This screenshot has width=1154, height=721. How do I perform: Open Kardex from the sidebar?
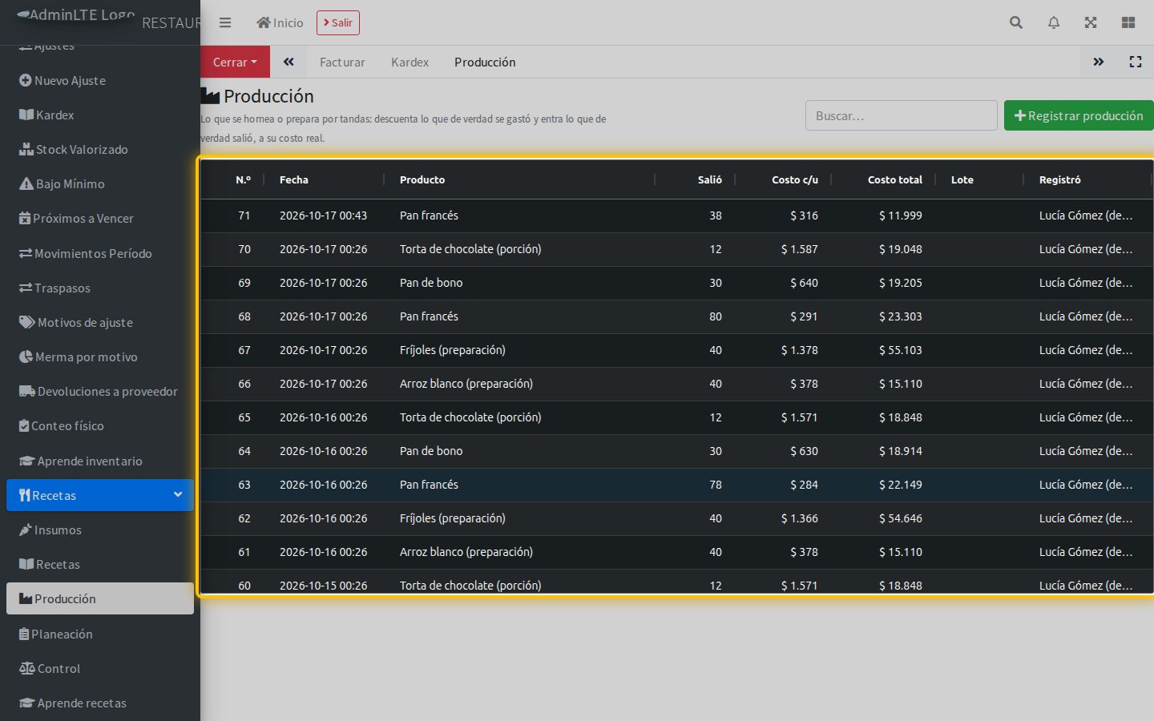pos(100,115)
